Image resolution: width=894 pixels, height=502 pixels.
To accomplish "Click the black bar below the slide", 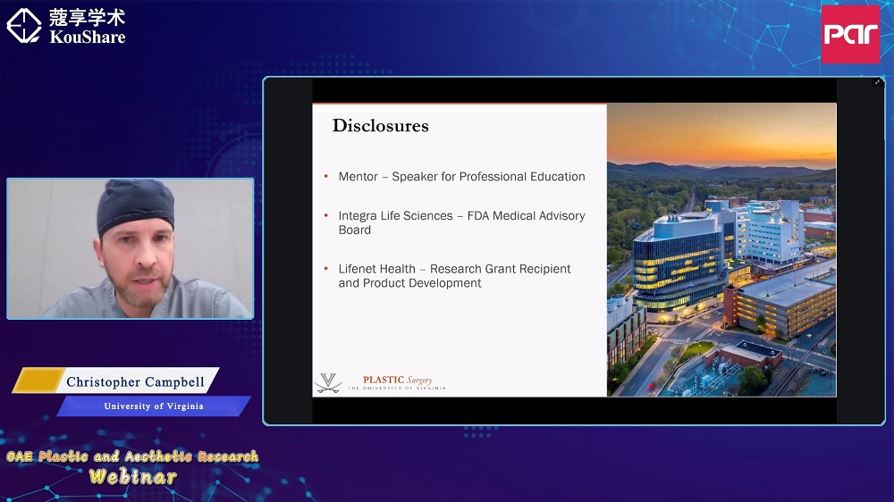I will pos(574,410).
